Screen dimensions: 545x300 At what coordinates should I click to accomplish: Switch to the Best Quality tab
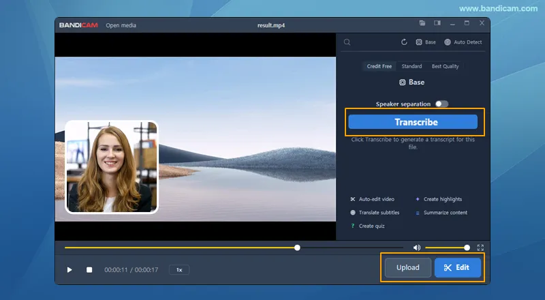(x=446, y=66)
